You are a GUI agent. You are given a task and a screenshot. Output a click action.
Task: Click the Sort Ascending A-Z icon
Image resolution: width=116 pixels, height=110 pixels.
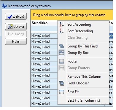click(x=61, y=25)
